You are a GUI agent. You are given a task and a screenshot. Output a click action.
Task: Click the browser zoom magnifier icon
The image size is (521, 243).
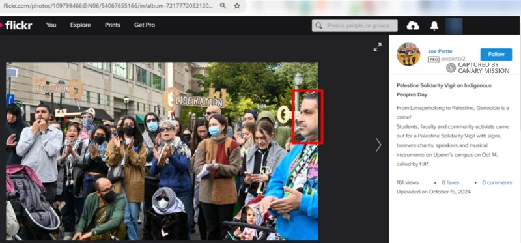tap(223, 6)
